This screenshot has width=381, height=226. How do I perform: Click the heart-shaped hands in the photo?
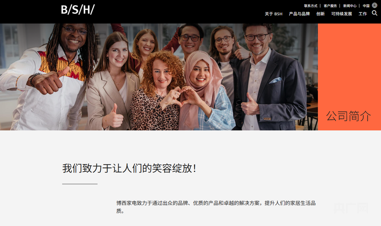181,97
